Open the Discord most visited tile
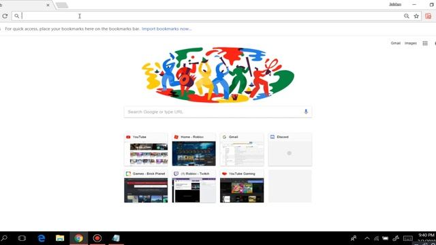 [x=290, y=150]
